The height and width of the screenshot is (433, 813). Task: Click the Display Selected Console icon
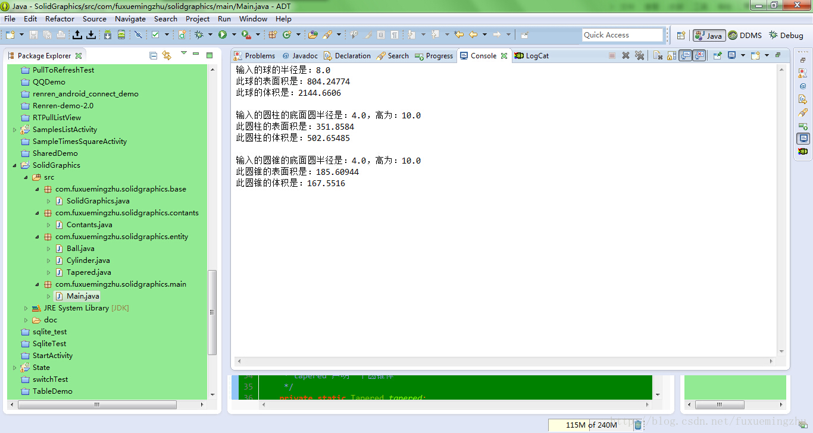pyautogui.click(x=732, y=55)
